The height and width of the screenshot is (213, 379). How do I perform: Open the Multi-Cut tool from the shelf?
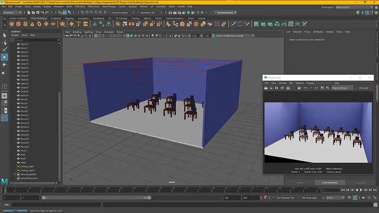click(233, 24)
